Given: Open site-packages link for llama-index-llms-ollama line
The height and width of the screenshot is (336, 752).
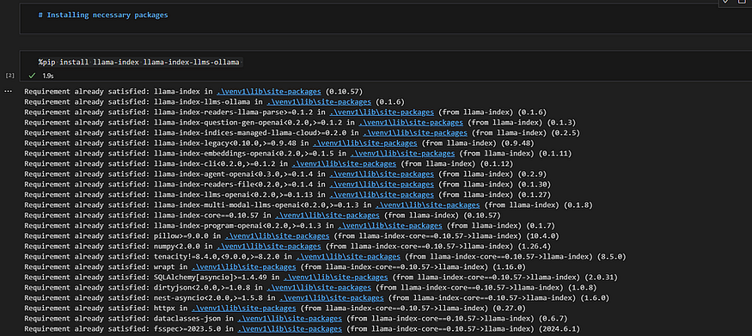Looking at the screenshot, I should tap(319, 101).
